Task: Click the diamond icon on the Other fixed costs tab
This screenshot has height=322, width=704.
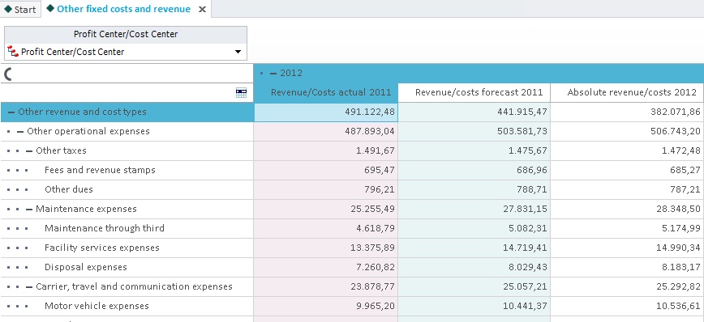Action: click(50, 8)
